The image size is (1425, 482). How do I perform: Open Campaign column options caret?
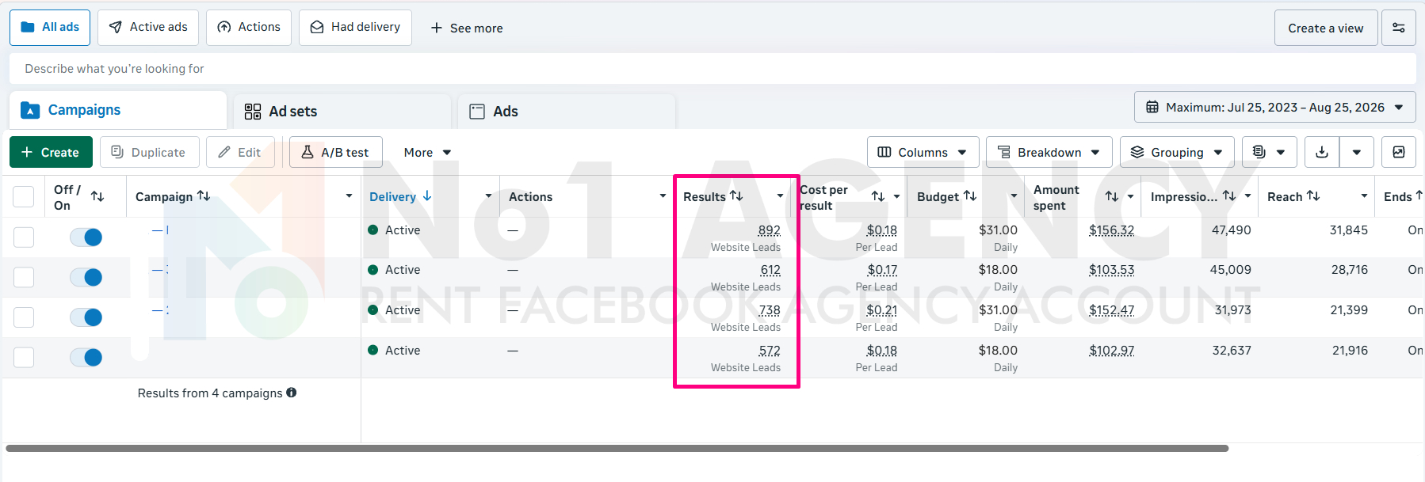pos(349,195)
